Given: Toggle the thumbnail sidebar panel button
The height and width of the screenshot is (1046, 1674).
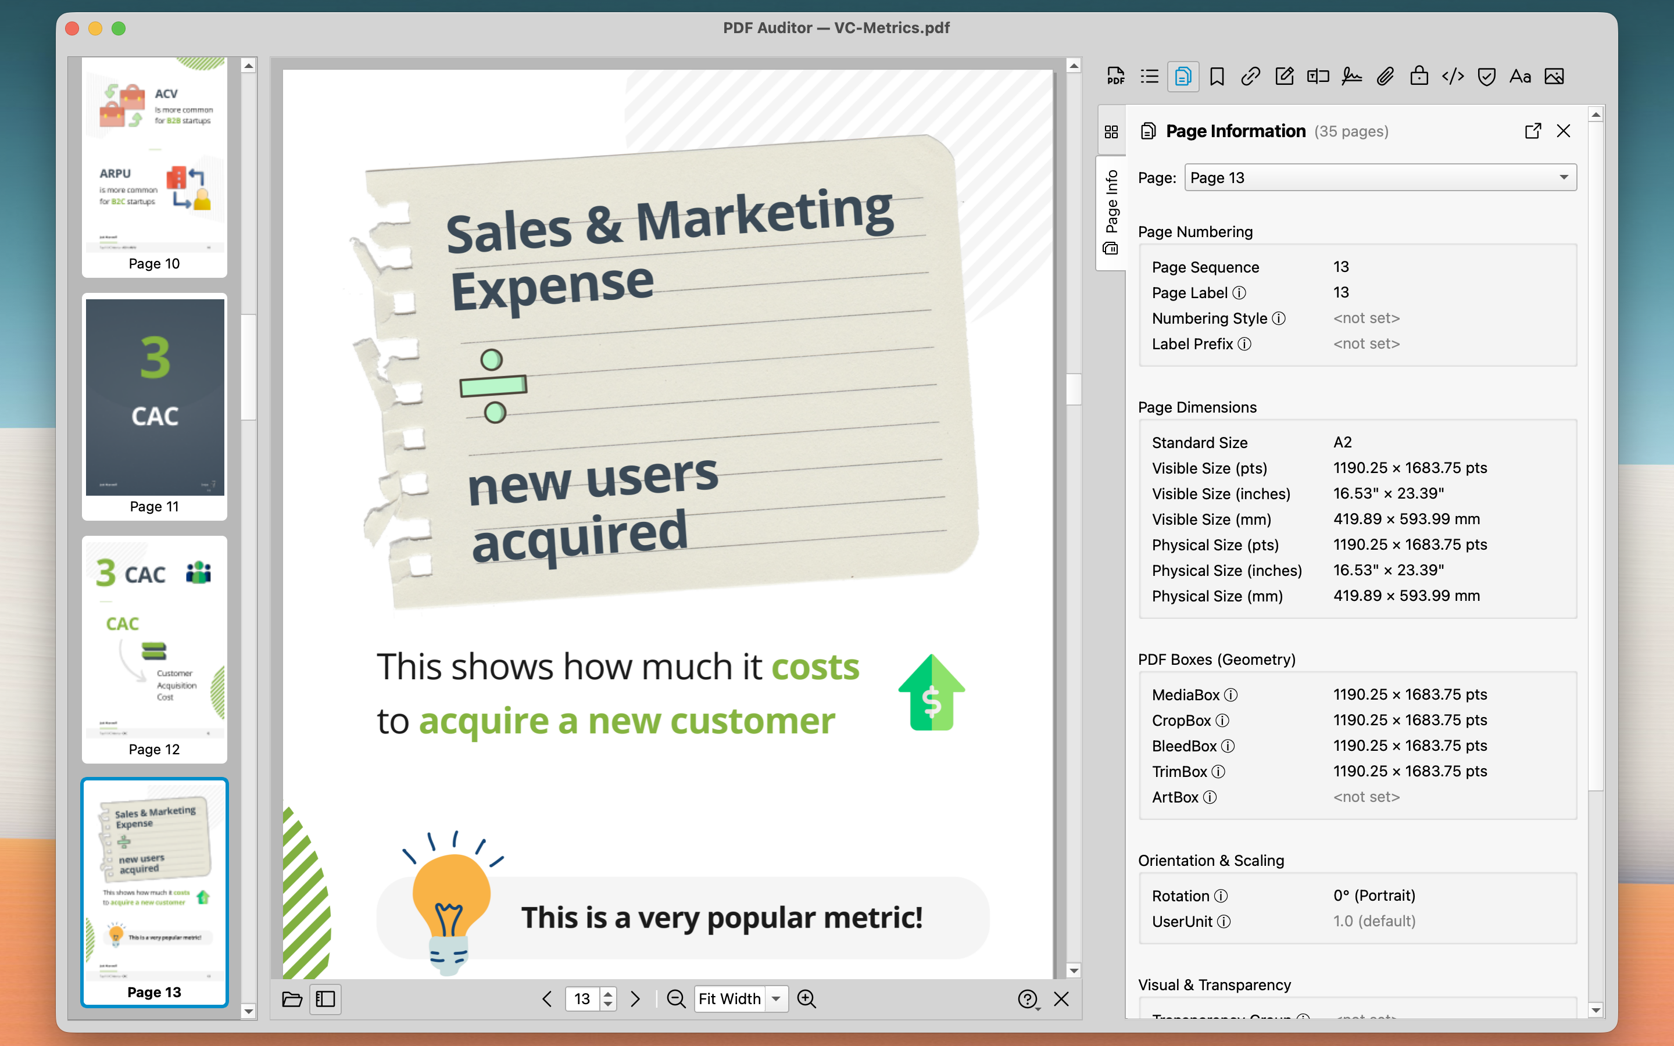Looking at the screenshot, I should pos(325,999).
